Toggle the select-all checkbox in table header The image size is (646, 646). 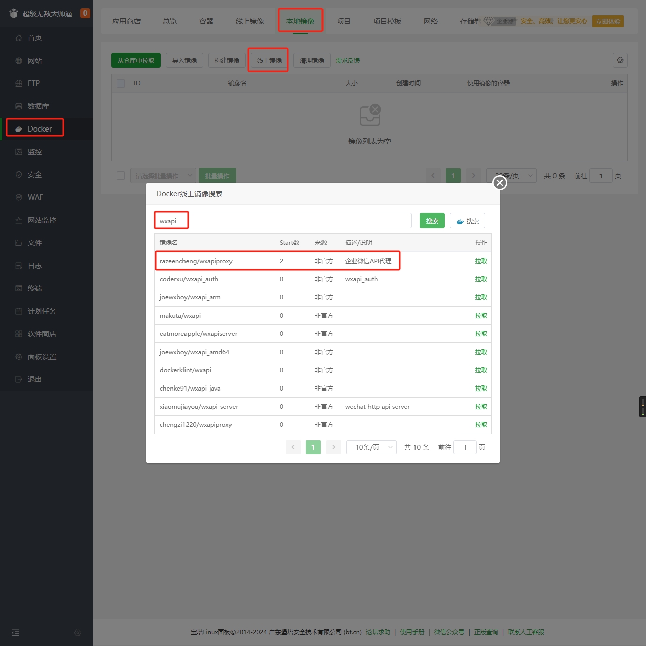pos(121,83)
